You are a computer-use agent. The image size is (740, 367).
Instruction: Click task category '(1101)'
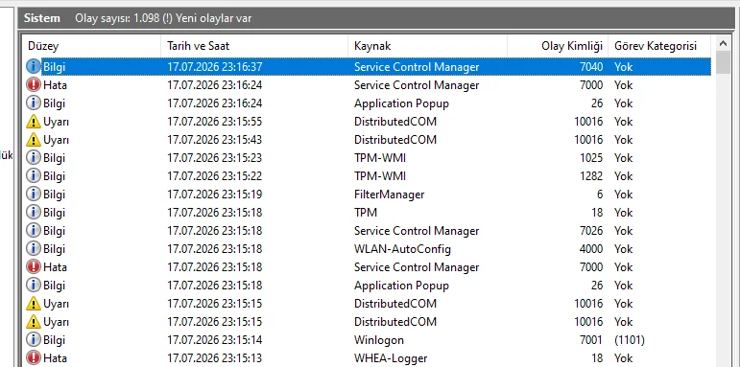(629, 339)
